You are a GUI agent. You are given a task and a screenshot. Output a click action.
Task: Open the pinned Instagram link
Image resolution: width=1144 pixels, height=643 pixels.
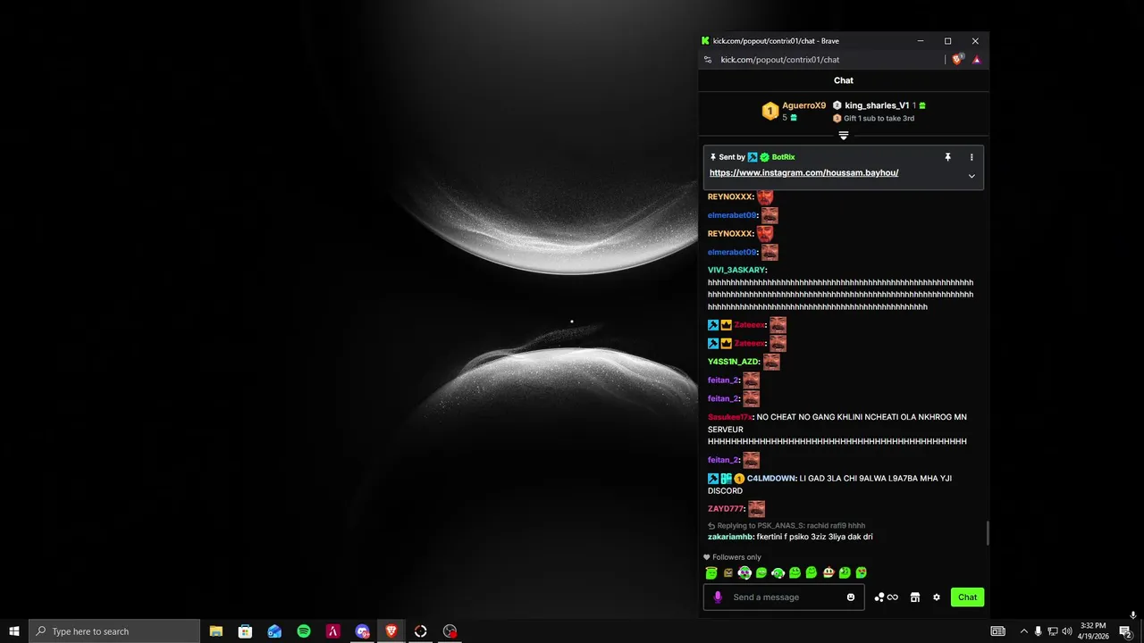(803, 173)
